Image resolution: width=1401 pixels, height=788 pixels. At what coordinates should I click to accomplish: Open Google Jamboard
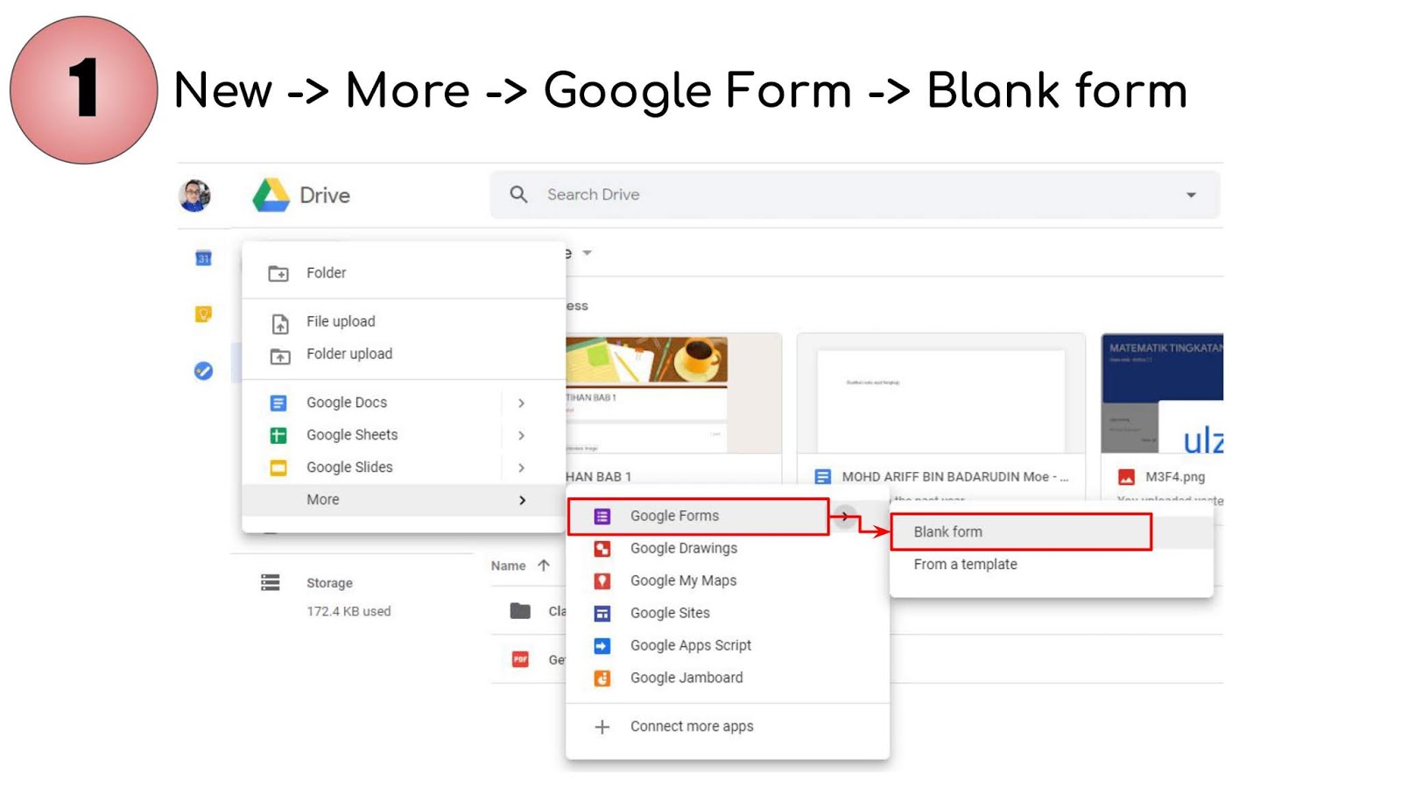[x=686, y=677]
